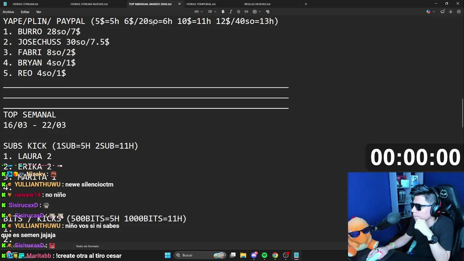Click the line '3. FABRI 8so/2$'
Viewport: 464px width, 261px height.
pyautogui.click(x=40, y=53)
